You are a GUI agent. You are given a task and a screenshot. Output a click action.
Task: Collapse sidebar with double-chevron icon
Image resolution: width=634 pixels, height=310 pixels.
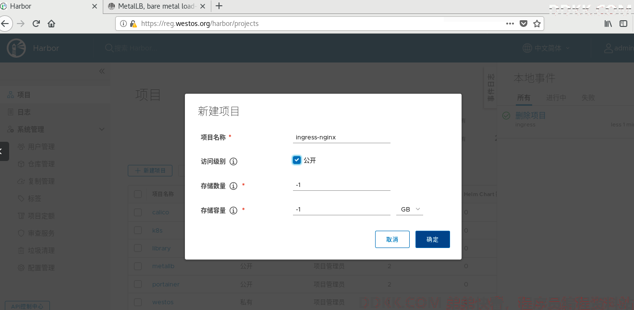point(102,71)
